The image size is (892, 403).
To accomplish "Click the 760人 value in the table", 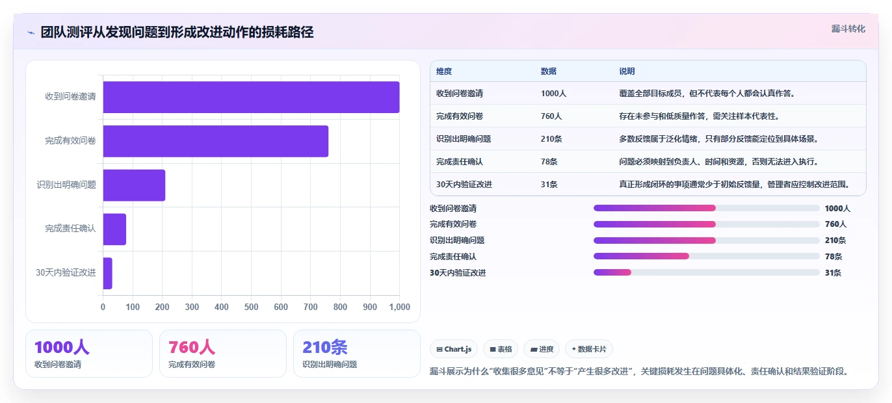I will pyautogui.click(x=551, y=116).
